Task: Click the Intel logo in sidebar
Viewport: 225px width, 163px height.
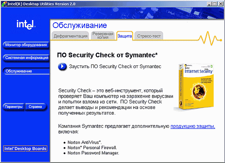Action: [26, 25]
